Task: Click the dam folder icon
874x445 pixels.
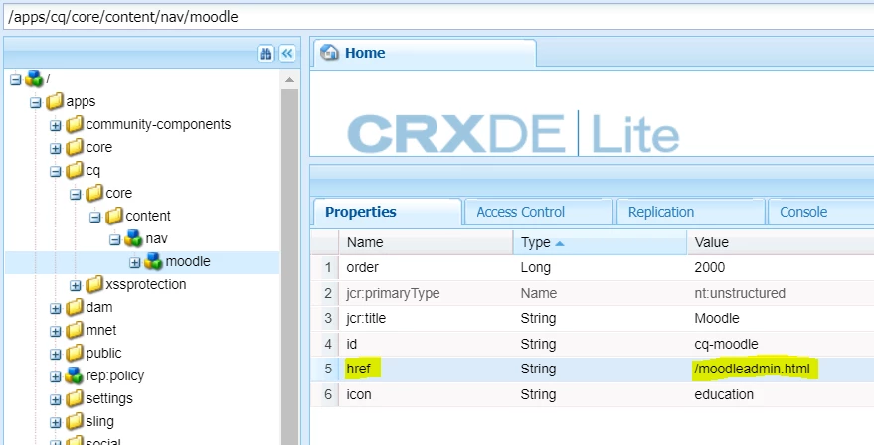Action: [x=75, y=308]
